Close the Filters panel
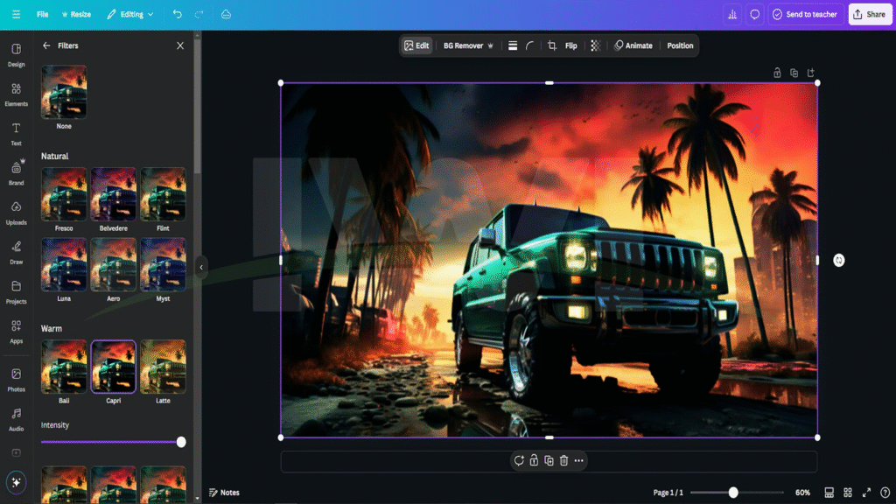The height and width of the screenshot is (504, 896). tap(180, 45)
